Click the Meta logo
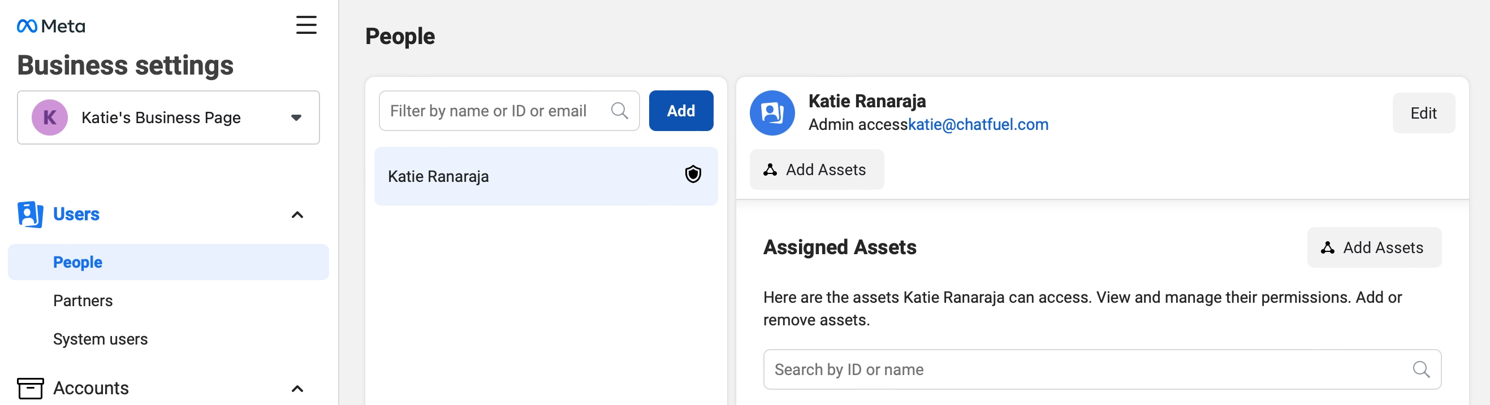The image size is (1490, 405). pyautogui.click(x=51, y=26)
